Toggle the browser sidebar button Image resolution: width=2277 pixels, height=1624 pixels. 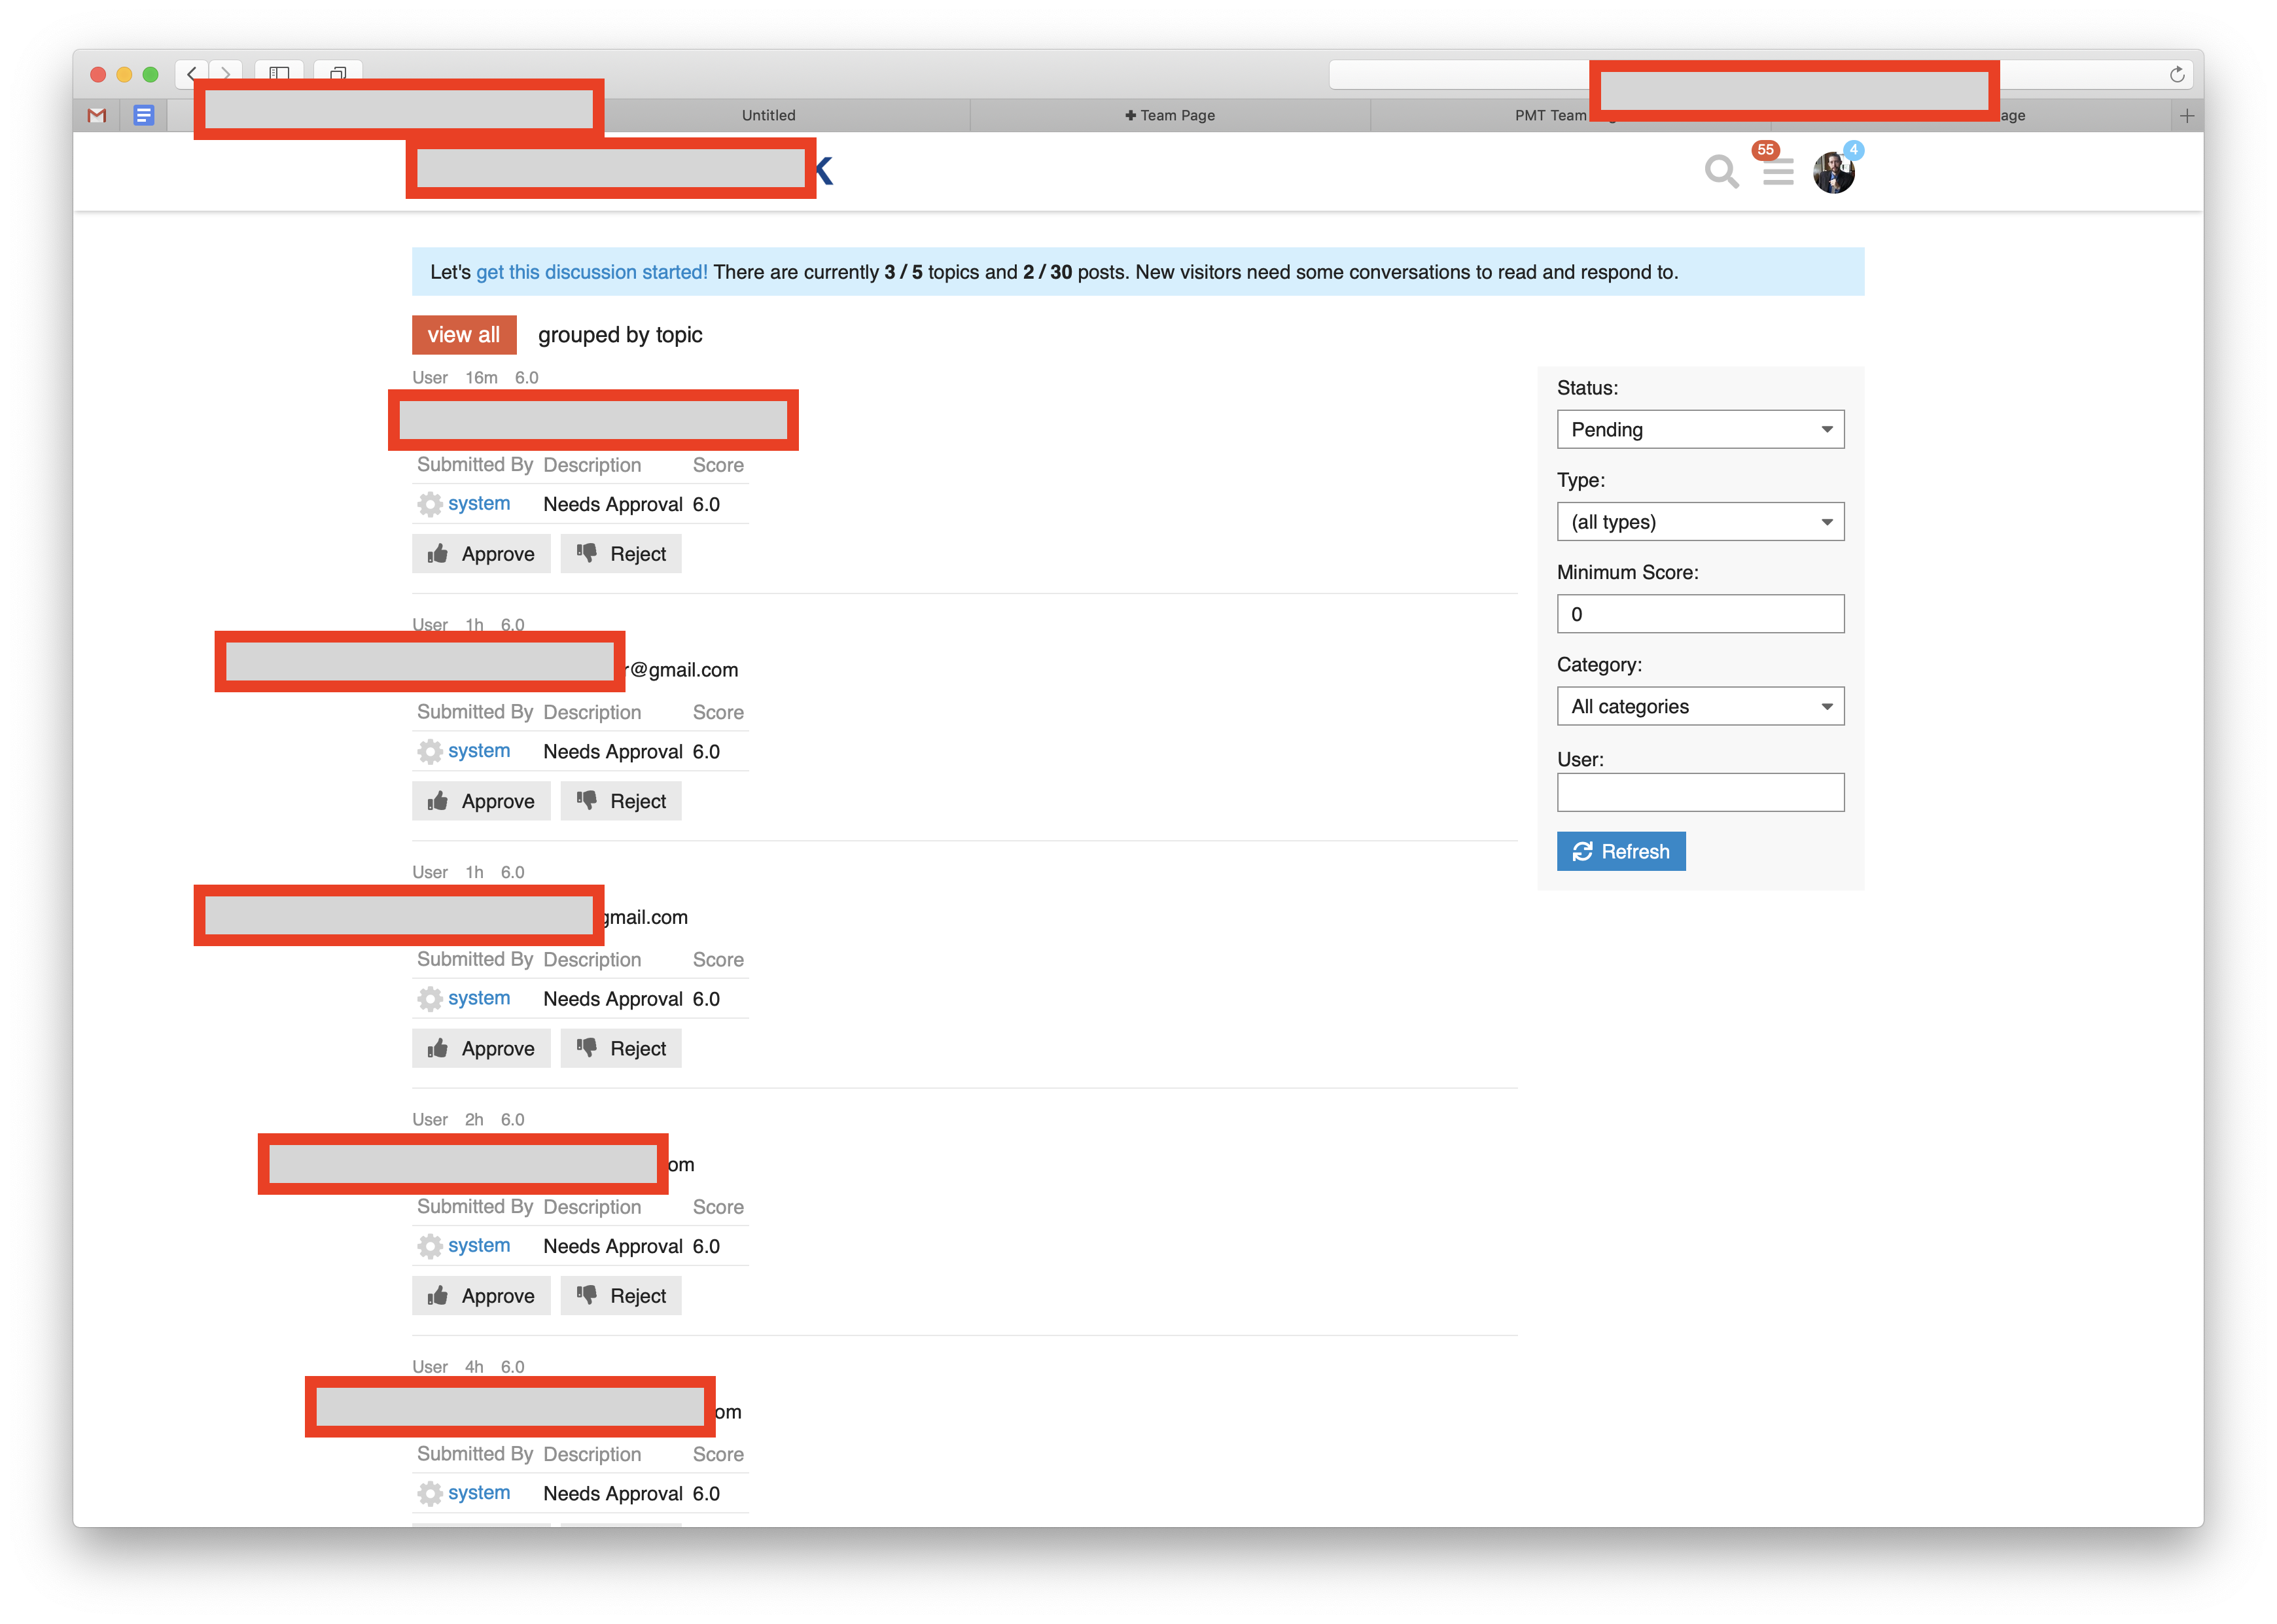279,73
